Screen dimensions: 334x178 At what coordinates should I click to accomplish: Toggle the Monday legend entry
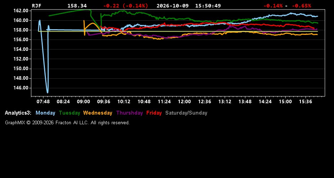click(45, 113)
